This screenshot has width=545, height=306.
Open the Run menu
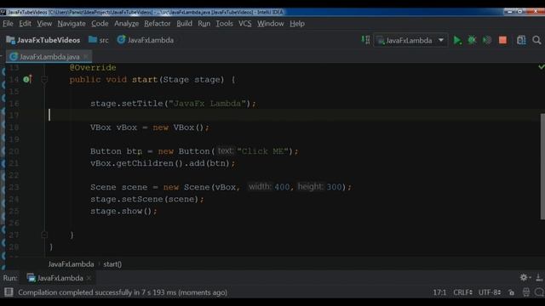(x=204, y=24)
